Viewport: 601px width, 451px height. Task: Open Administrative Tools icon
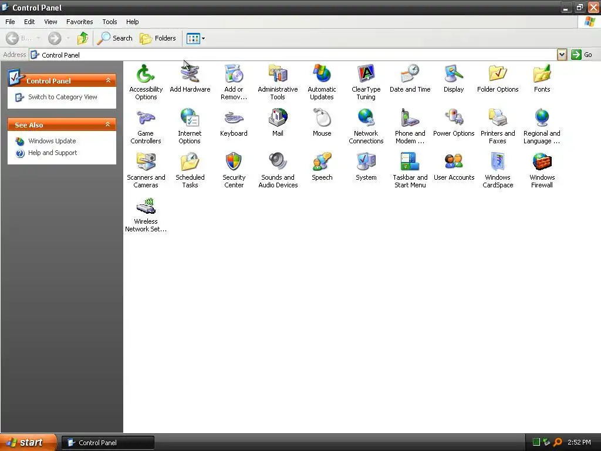tap(278, 73)
